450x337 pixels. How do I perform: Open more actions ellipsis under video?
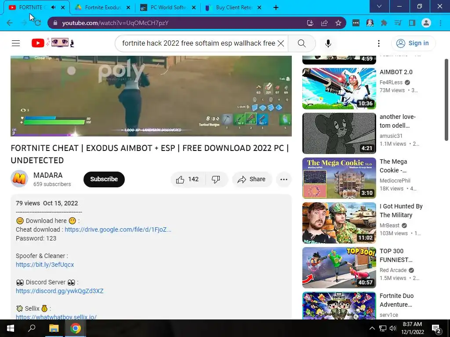click(x=284, y=179)
